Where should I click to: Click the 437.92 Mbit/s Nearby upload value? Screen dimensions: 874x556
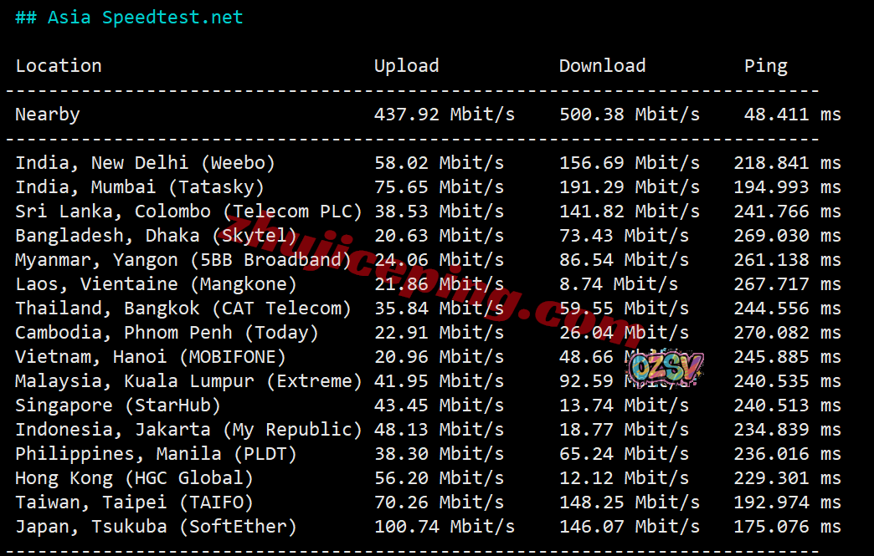[x=444, y=115]
